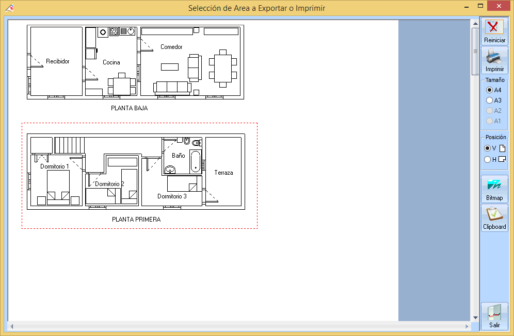Click the vertical scrollbar up arrow
This screenshot has height=336, width=514.
475,23
